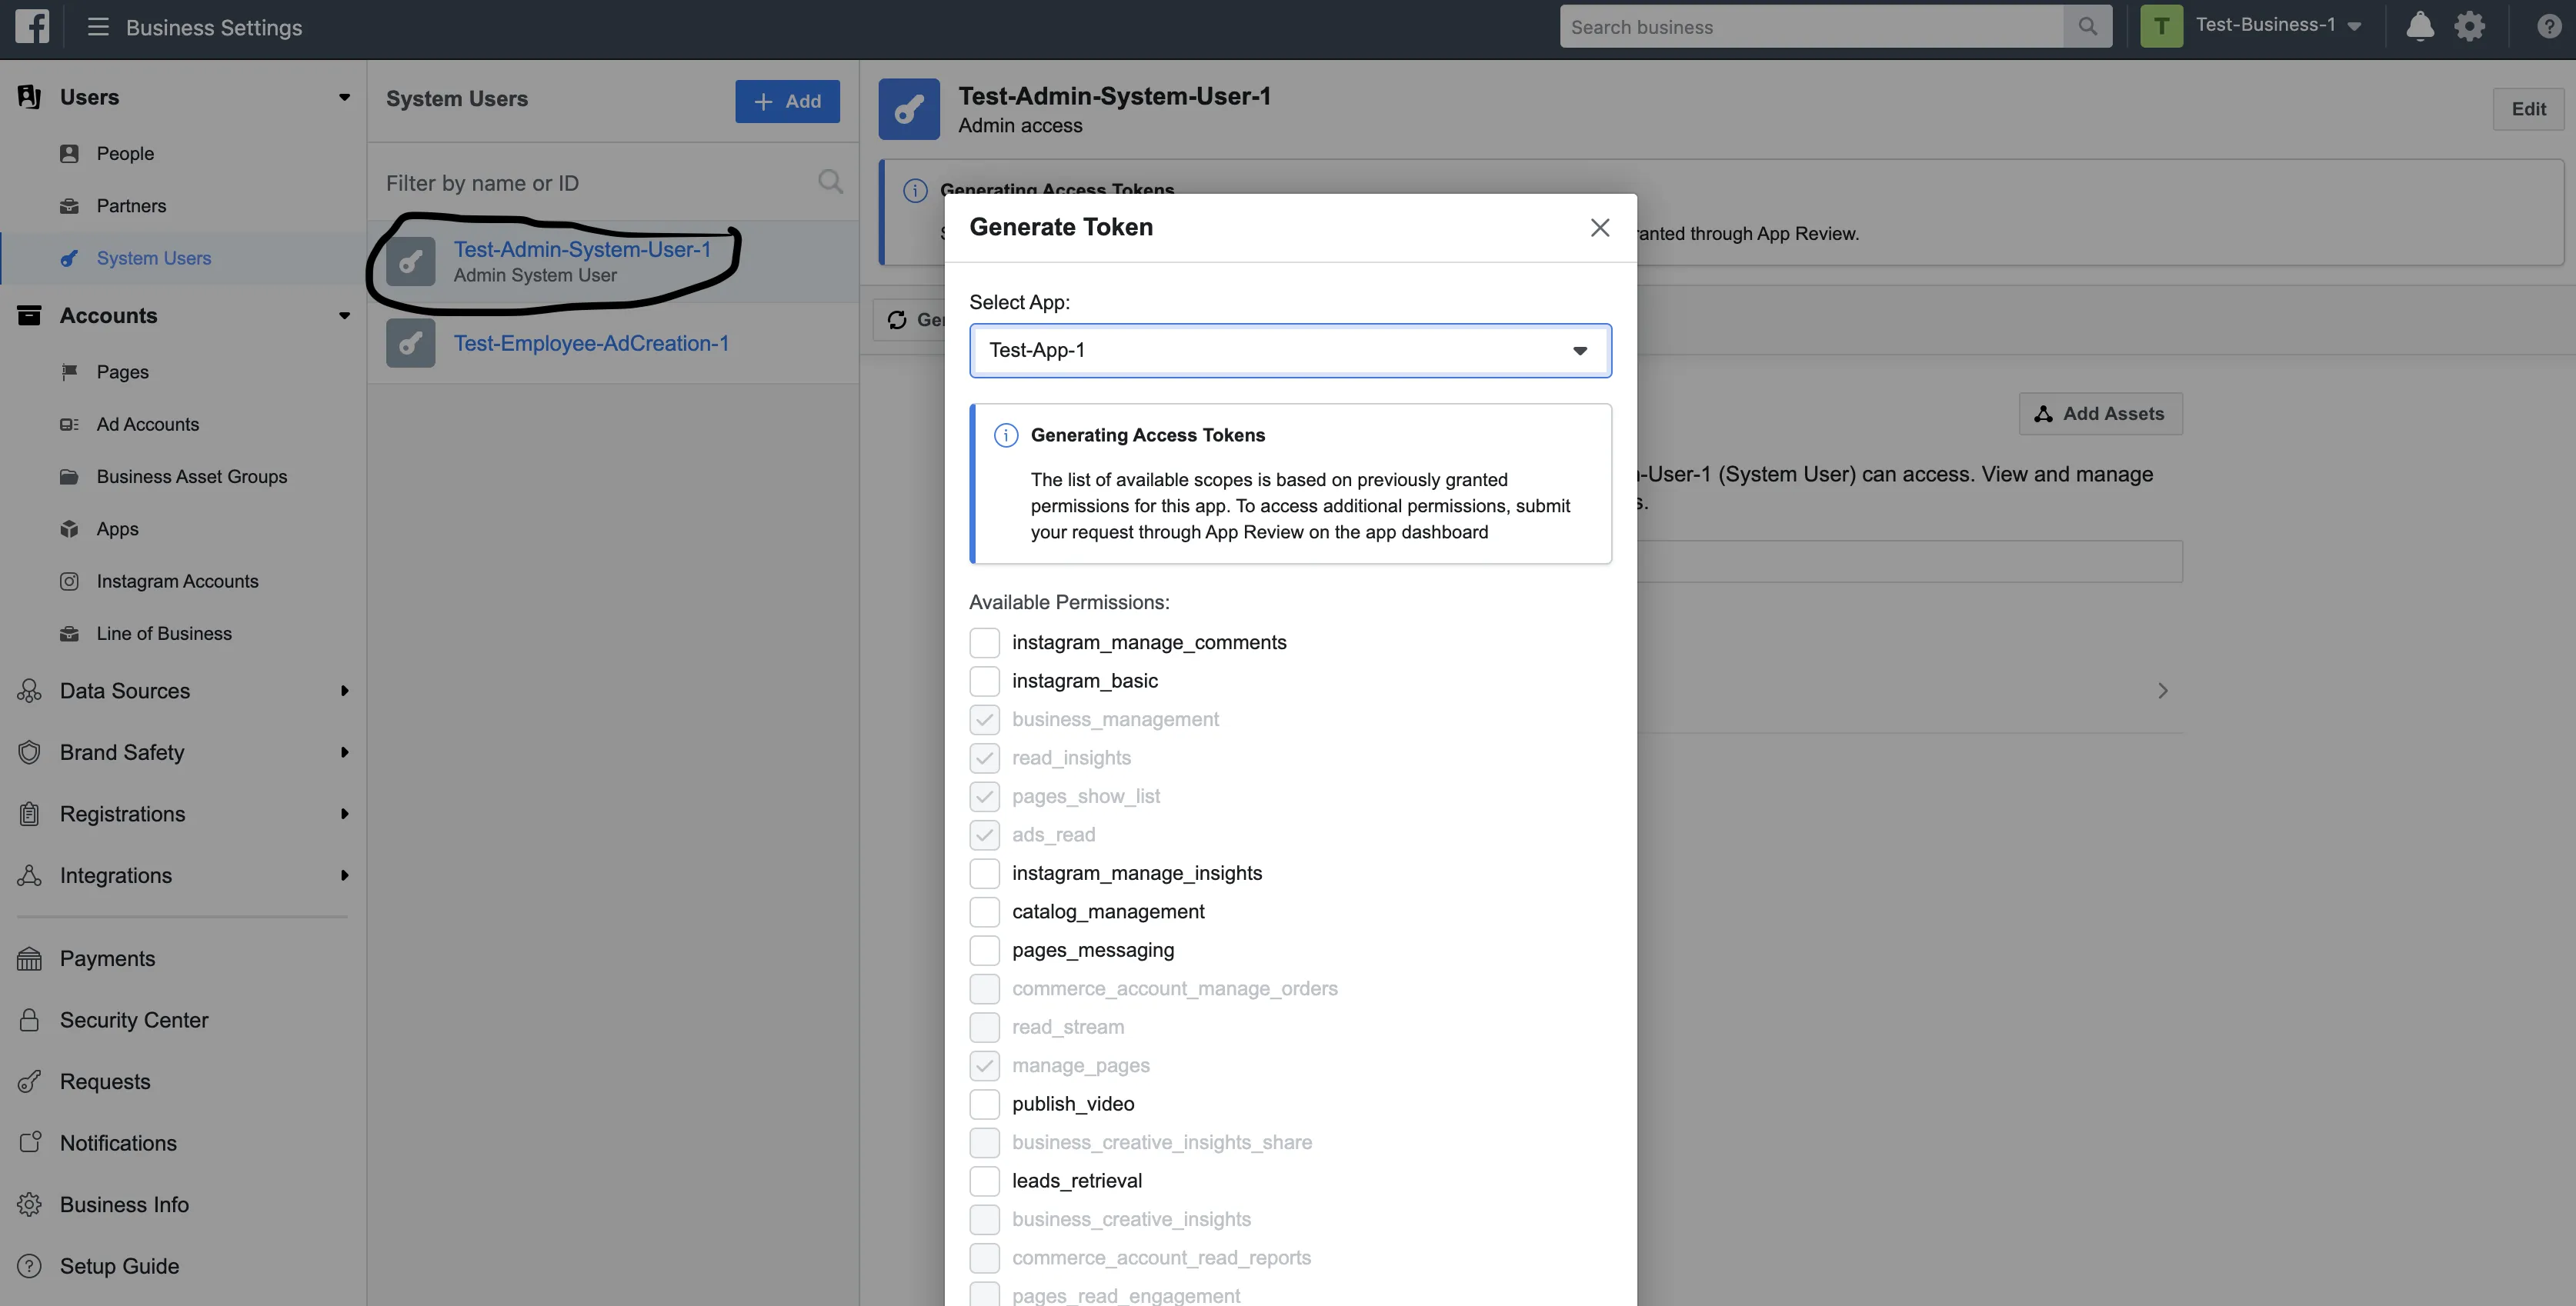Open the Select App dropdown

pos(1289,351)
